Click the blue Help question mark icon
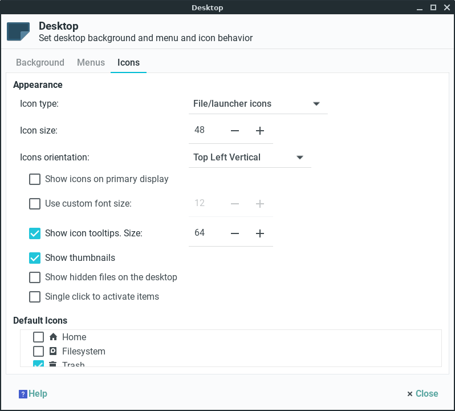Viewport: 455px width, 411px height. coord(23,394)
